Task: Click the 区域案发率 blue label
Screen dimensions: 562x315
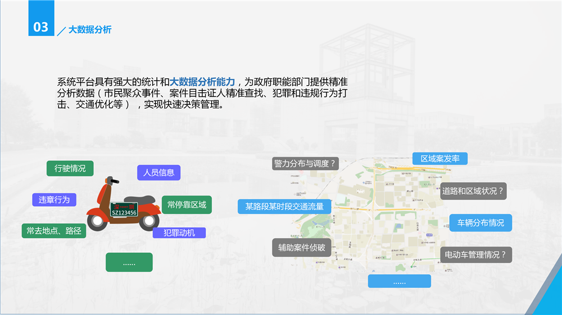Action: tap(440, 159)
